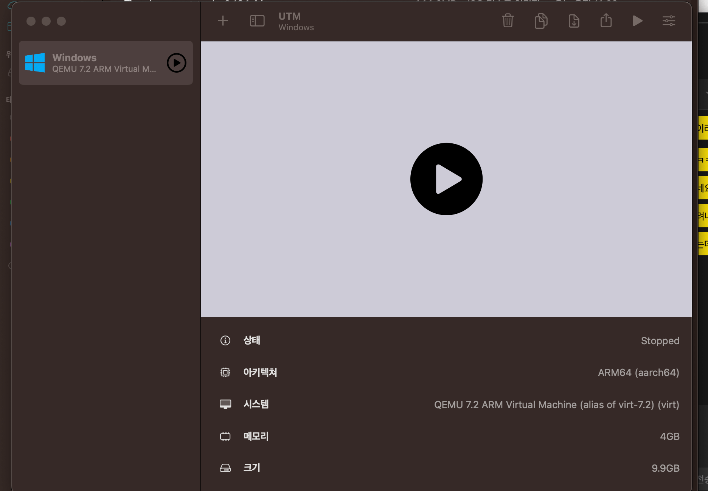Delete the Windows virtual machine
The width and height of the screenshot is (708, 491).
point(508,21)
